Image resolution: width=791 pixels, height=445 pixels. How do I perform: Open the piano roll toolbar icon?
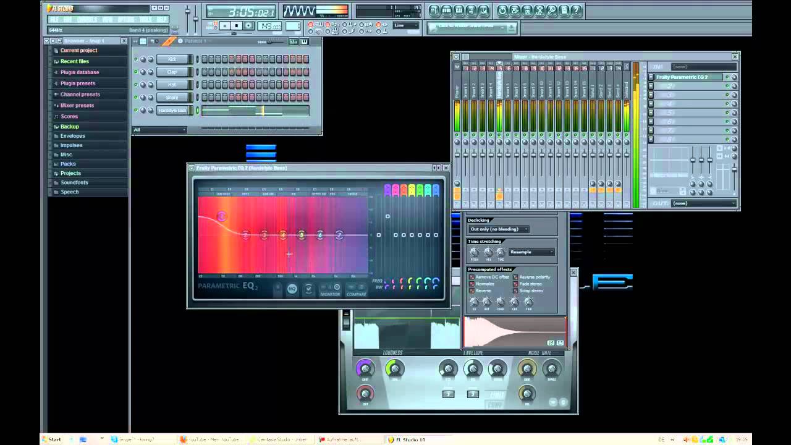pos(459,11)
